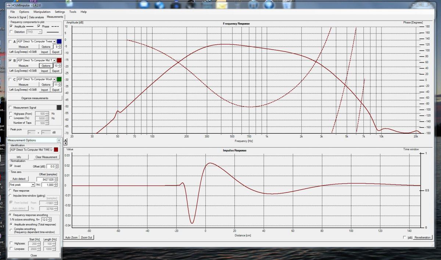Click the plot splitter up arrow icon
This screenshot has height=260, width=441.
click(66, 139)
